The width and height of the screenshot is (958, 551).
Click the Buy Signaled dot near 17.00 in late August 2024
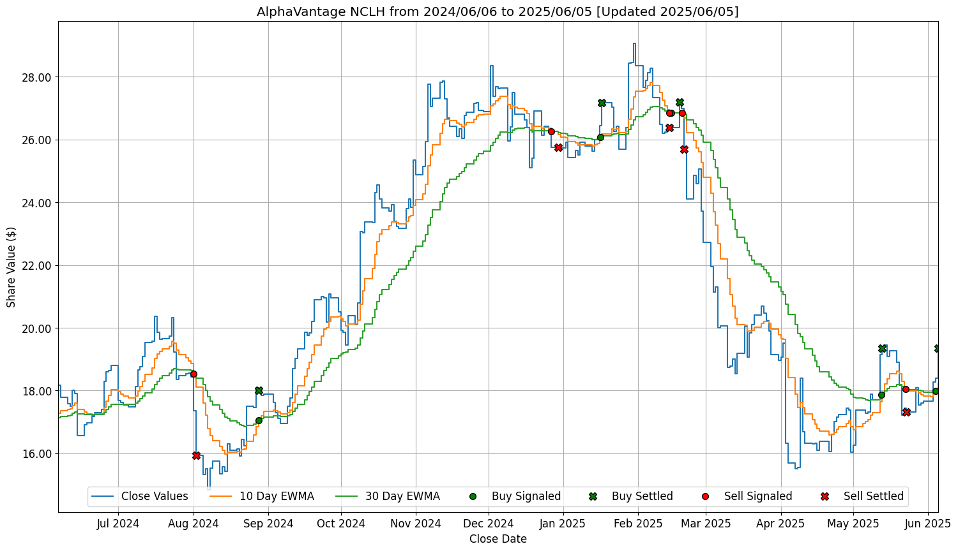click(259, 420)
